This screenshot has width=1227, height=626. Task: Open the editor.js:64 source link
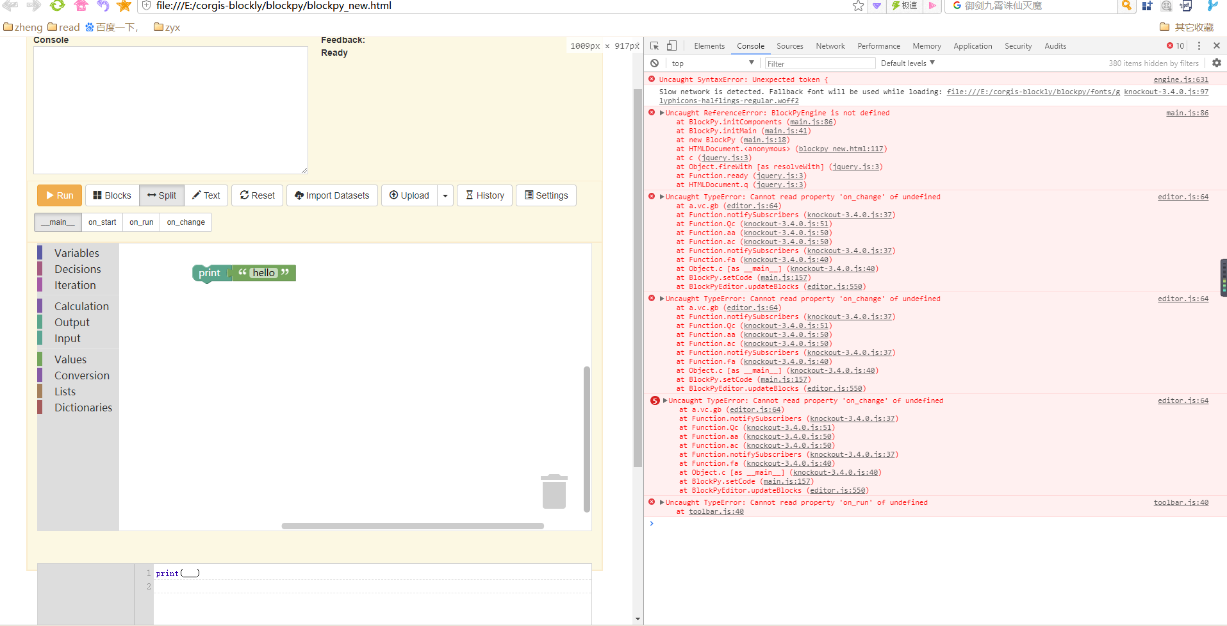click(x=1183, y=197)
